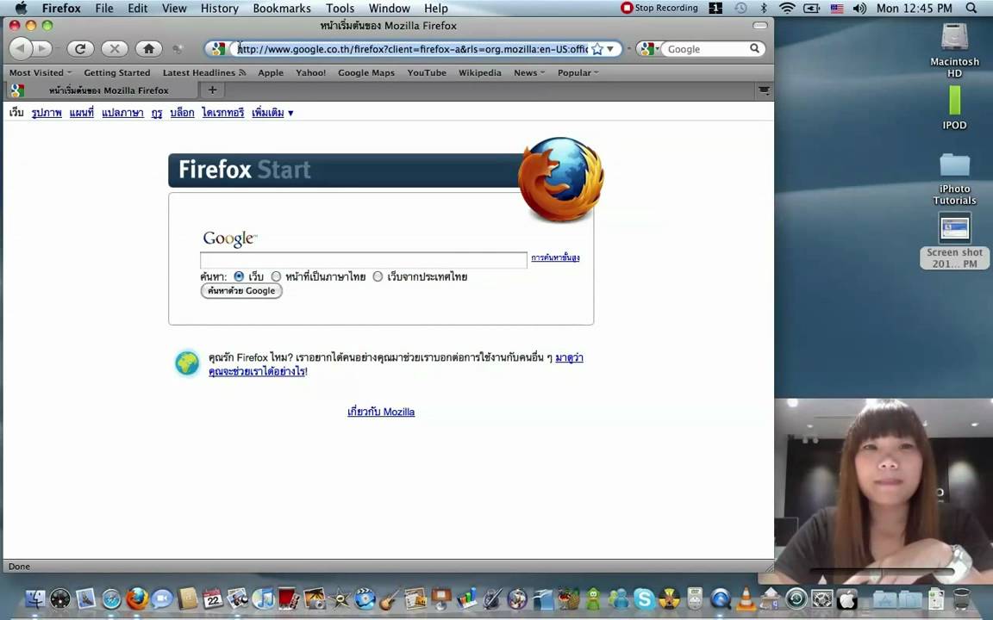
Task: Launch Safari from the Dock
Action: pyautogui.click(x=111, y=598)
